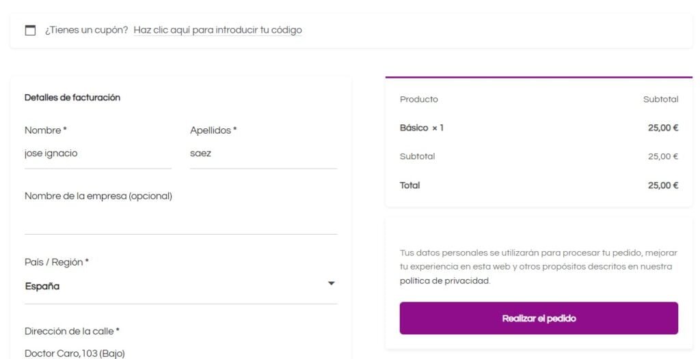Click the Nombre field with jose ignacio
Screen dimensions: 700x359
click(x=98, y=154)
